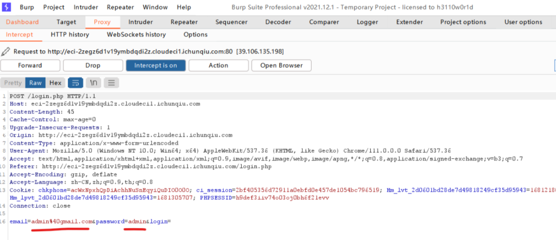Open the Intruder menu
Screen dimensions: 556x240
click(86, 7)
